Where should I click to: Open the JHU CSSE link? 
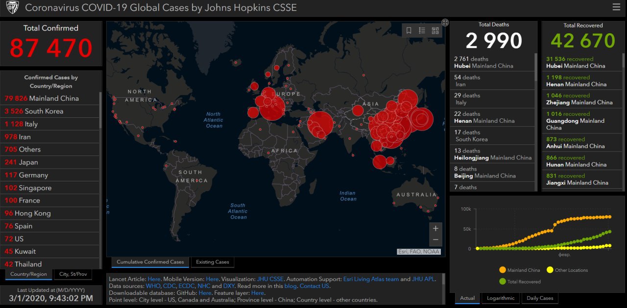270,279
